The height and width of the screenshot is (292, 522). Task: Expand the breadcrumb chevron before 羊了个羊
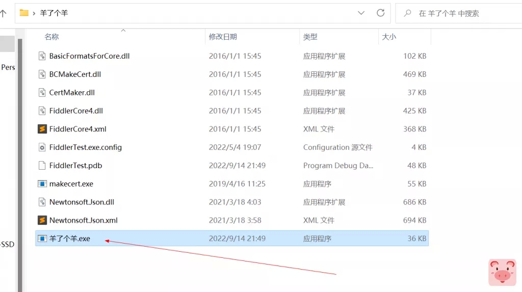[x=34, y=13]
